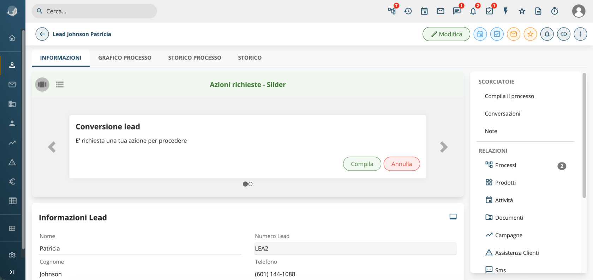The height and width of the screenshot is (280, 593).
Task: Open the history clock icon
Action: click(x=408, y=11)
